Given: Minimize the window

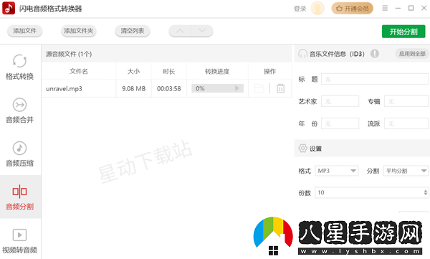Looking at the screenshot, I should click(x=398, y=9).
